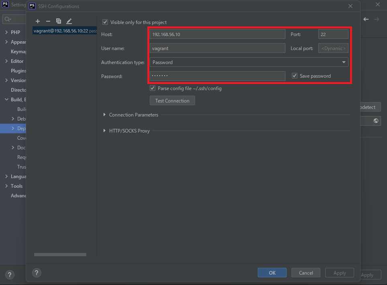Add a new SSH configuration with plus icon
Image resolution: width=387 pixels, height=285 pixels.
[38, 21]
